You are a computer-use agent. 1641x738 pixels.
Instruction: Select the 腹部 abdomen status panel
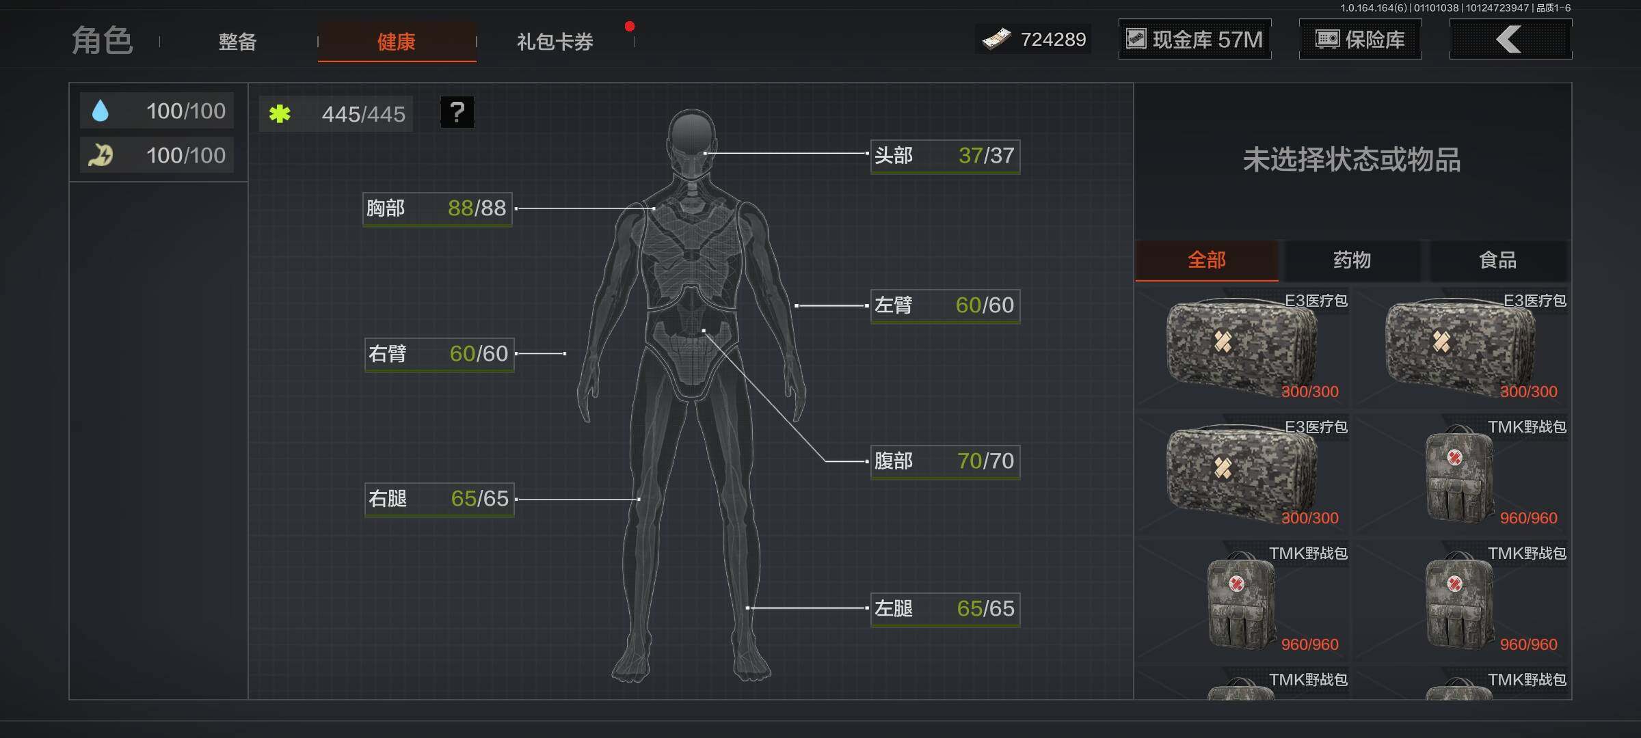(944, 461)
